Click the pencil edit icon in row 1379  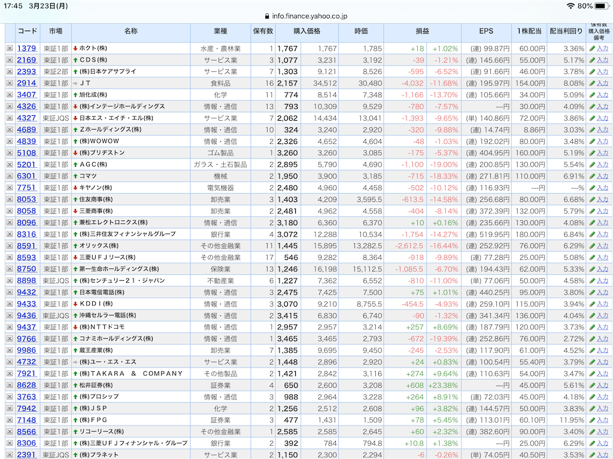click(592, 48)
